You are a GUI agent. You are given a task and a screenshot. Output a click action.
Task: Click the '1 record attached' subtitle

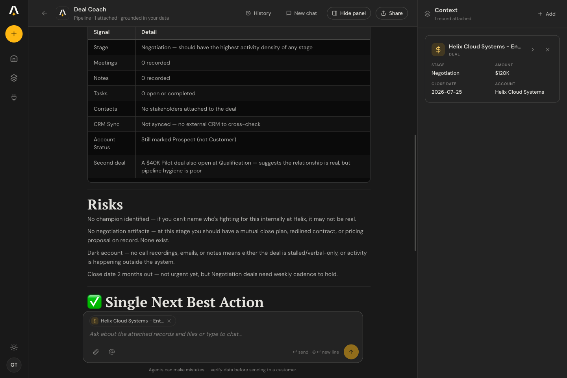tap(453, 19)
